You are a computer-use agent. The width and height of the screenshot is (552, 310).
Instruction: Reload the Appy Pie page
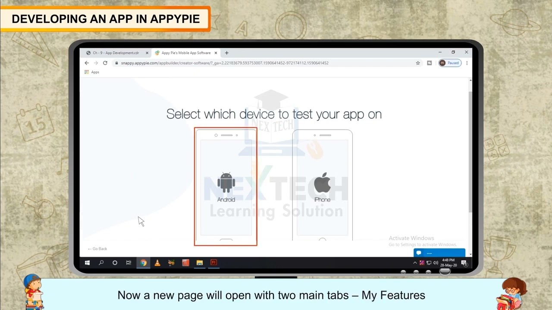pos(105,63)
